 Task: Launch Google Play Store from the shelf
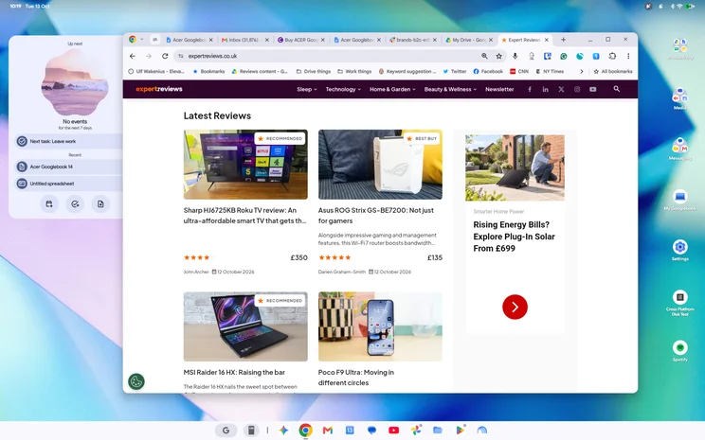pos(460,431)
